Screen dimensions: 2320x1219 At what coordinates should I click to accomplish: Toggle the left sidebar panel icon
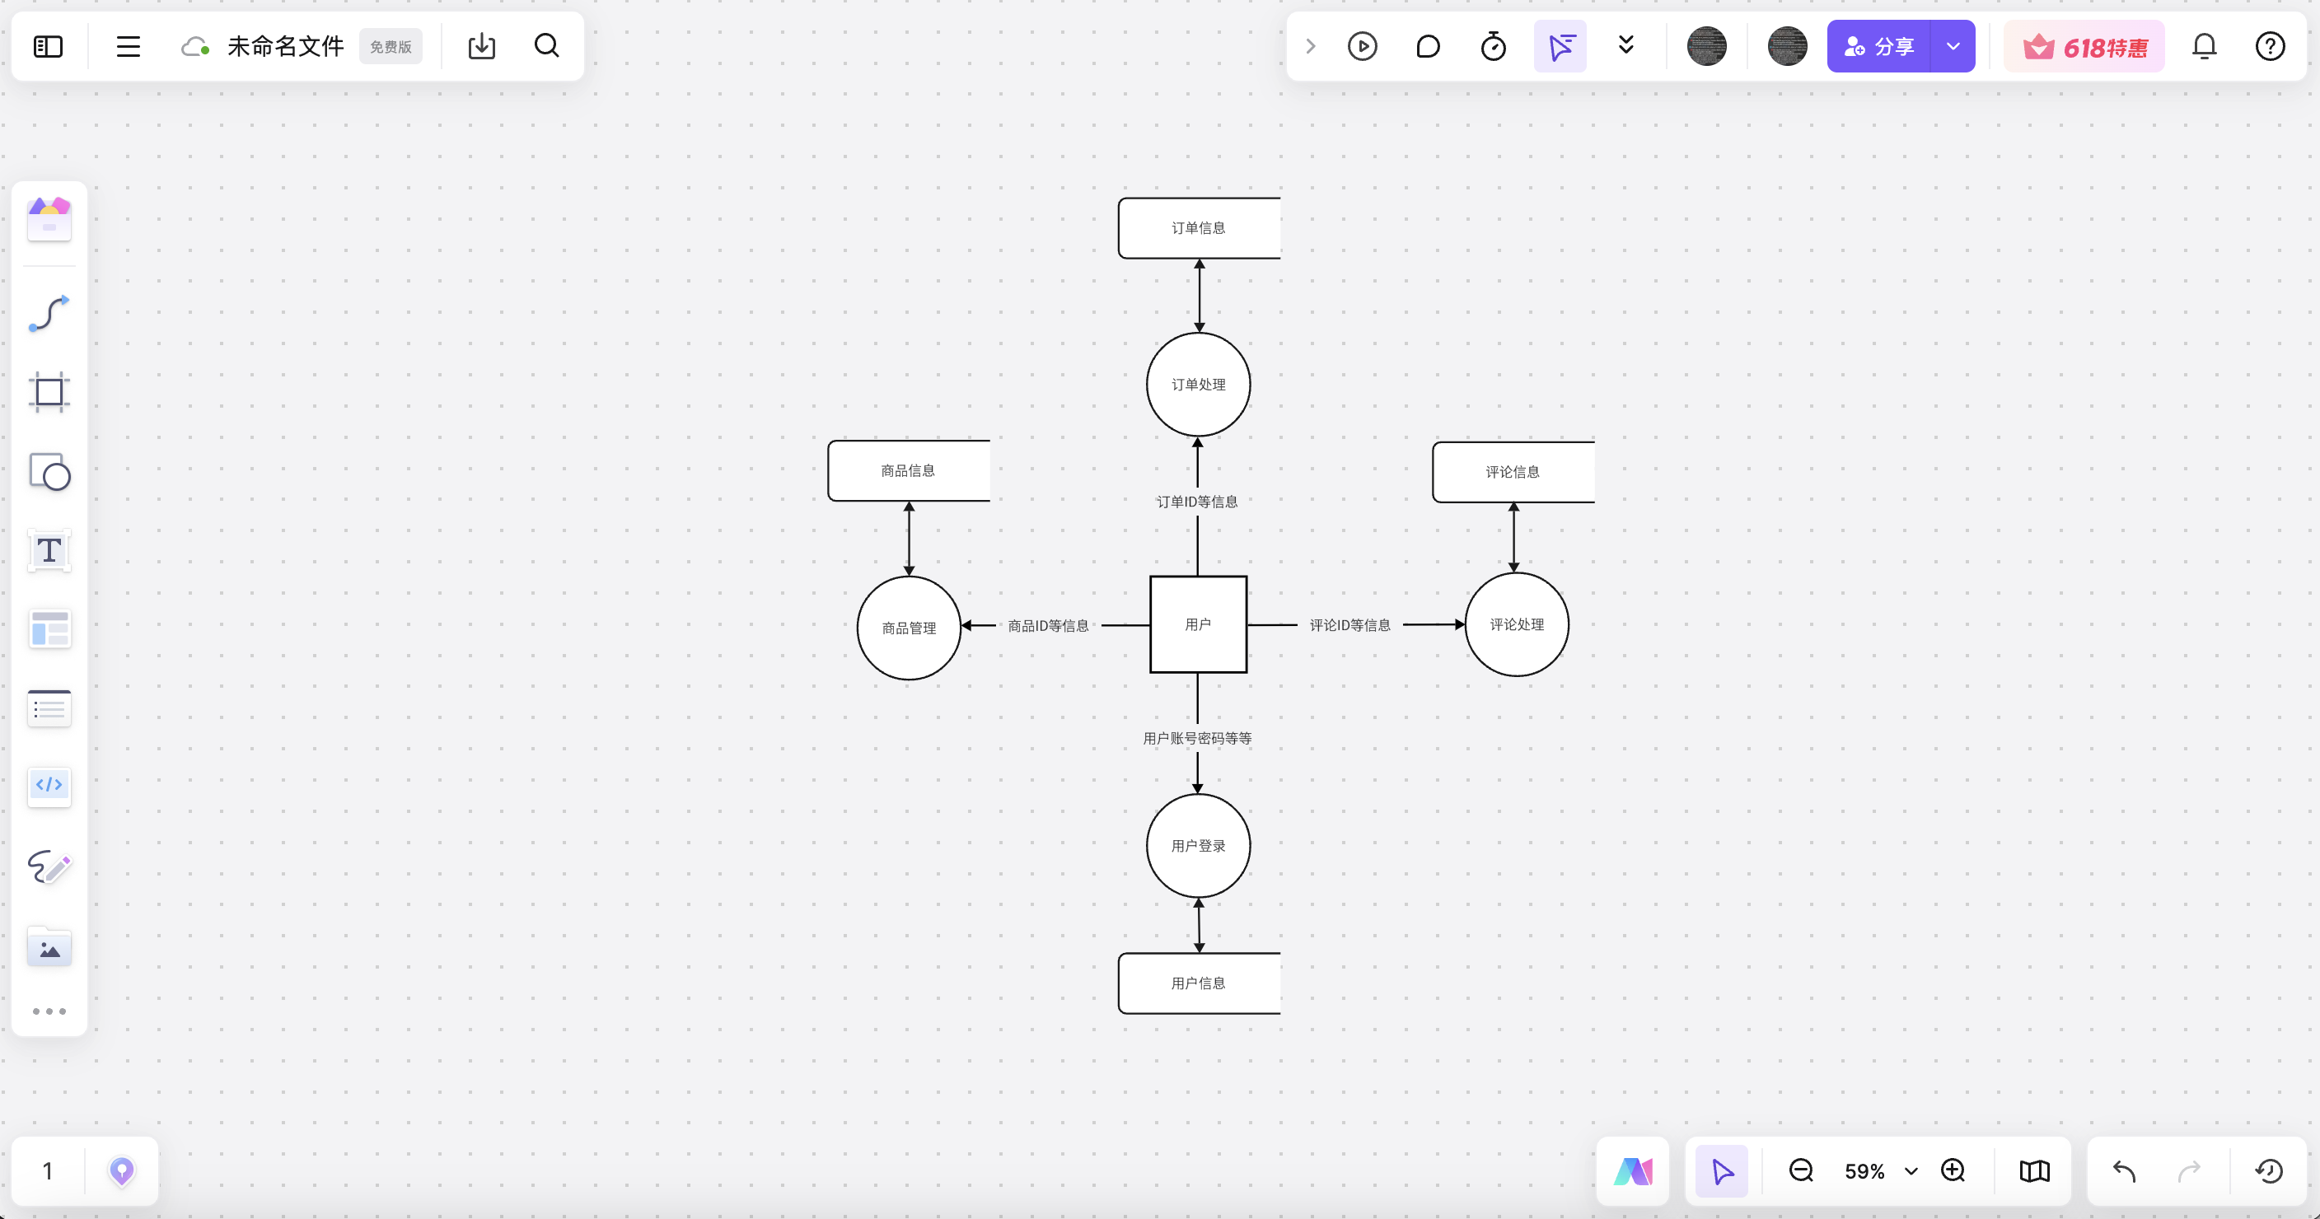click(x=48, y=46)
